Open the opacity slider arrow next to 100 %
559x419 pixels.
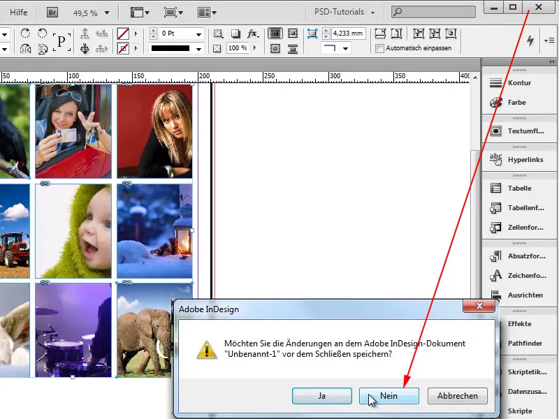pos(254,47)
